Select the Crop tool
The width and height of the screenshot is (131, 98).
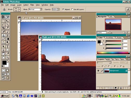pyautogui.click(x=3, y=28)
